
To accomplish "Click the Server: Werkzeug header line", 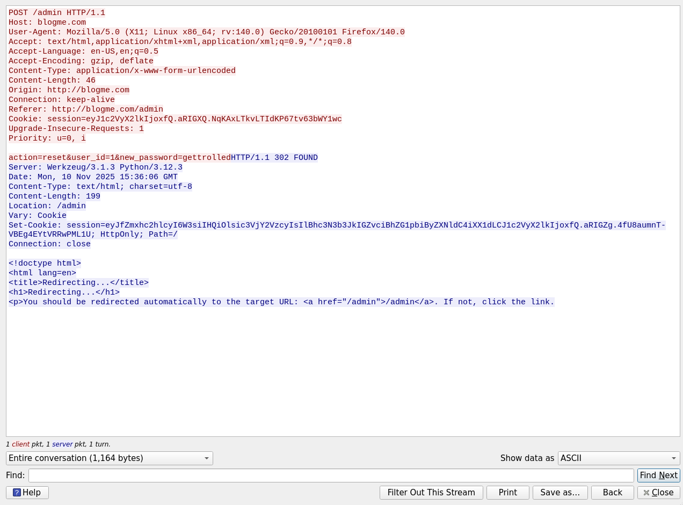I will point(96,167).
